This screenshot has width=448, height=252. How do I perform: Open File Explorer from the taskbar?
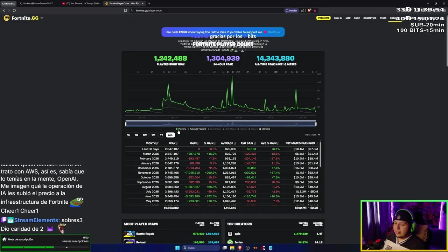point(232,248)
